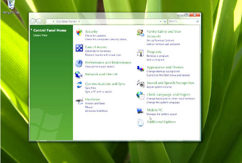This screenshot has width=242, height=163.
Task: Click the Mobile PC laptop icon
Action: pyautogui.click(x=140, y=111)
